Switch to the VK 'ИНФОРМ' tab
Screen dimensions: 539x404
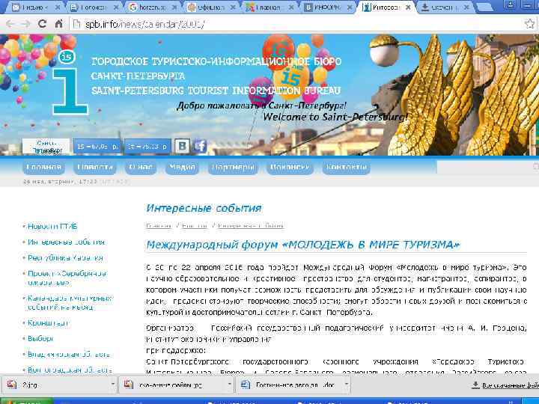coord(328,7)
